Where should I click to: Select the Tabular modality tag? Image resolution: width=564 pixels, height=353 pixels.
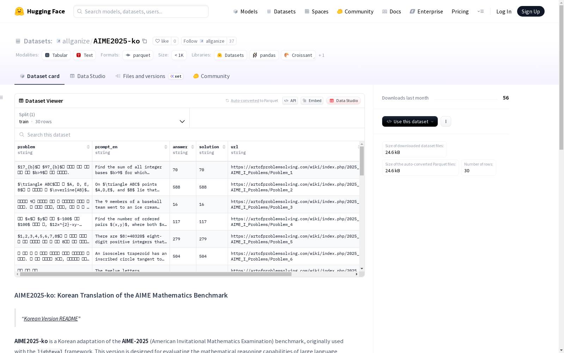pos(56,55)
